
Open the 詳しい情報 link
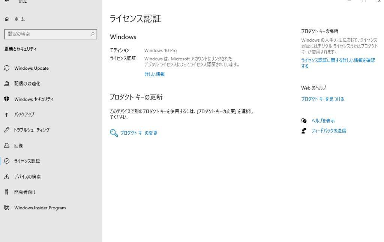154,74
